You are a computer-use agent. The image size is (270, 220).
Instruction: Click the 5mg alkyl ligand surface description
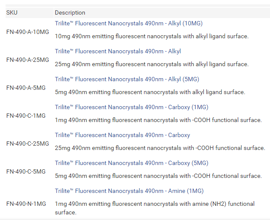coord(150,92)
